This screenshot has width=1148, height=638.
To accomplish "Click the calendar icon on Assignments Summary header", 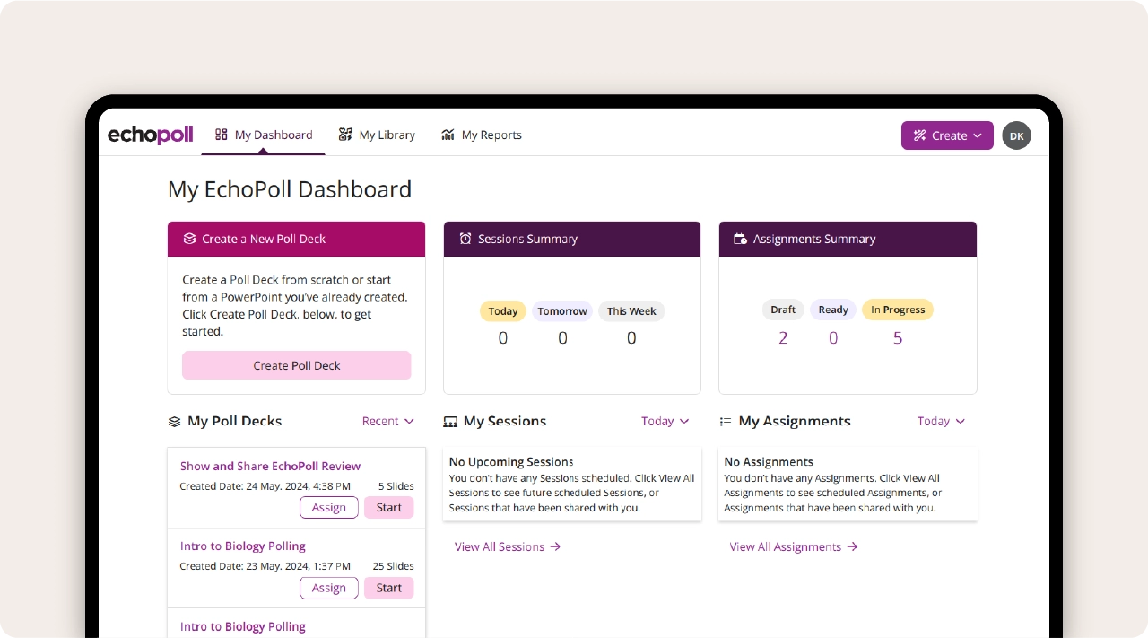I will pos(739,239).
